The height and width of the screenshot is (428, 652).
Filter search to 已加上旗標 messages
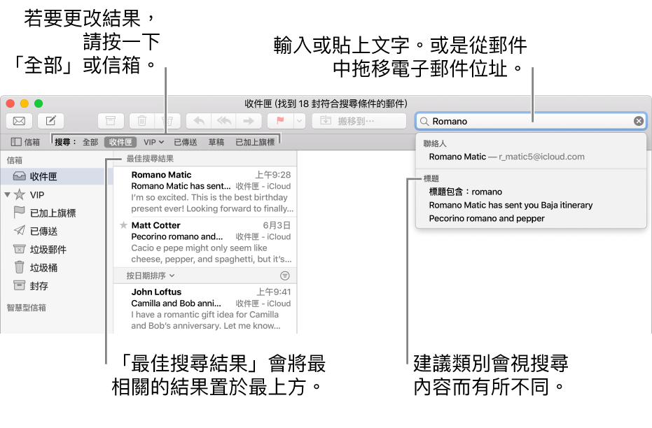tap(254, 141)
